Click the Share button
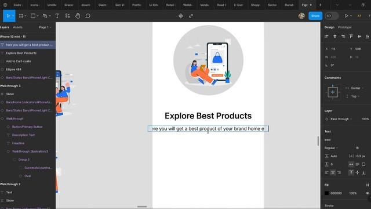 pos(315,16)
